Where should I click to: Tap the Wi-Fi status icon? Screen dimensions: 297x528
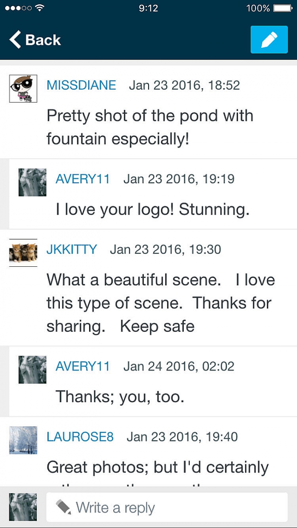pyautogui.click(x=40, y=8)
